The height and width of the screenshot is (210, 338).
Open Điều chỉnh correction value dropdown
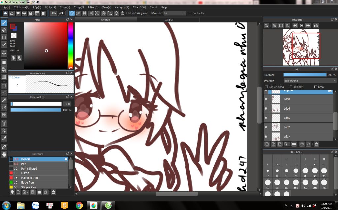[175, 13]
